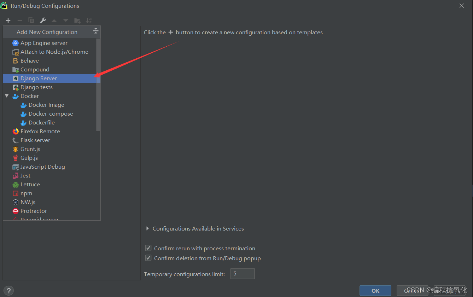Open the Help question mark button

click(9, 291)
